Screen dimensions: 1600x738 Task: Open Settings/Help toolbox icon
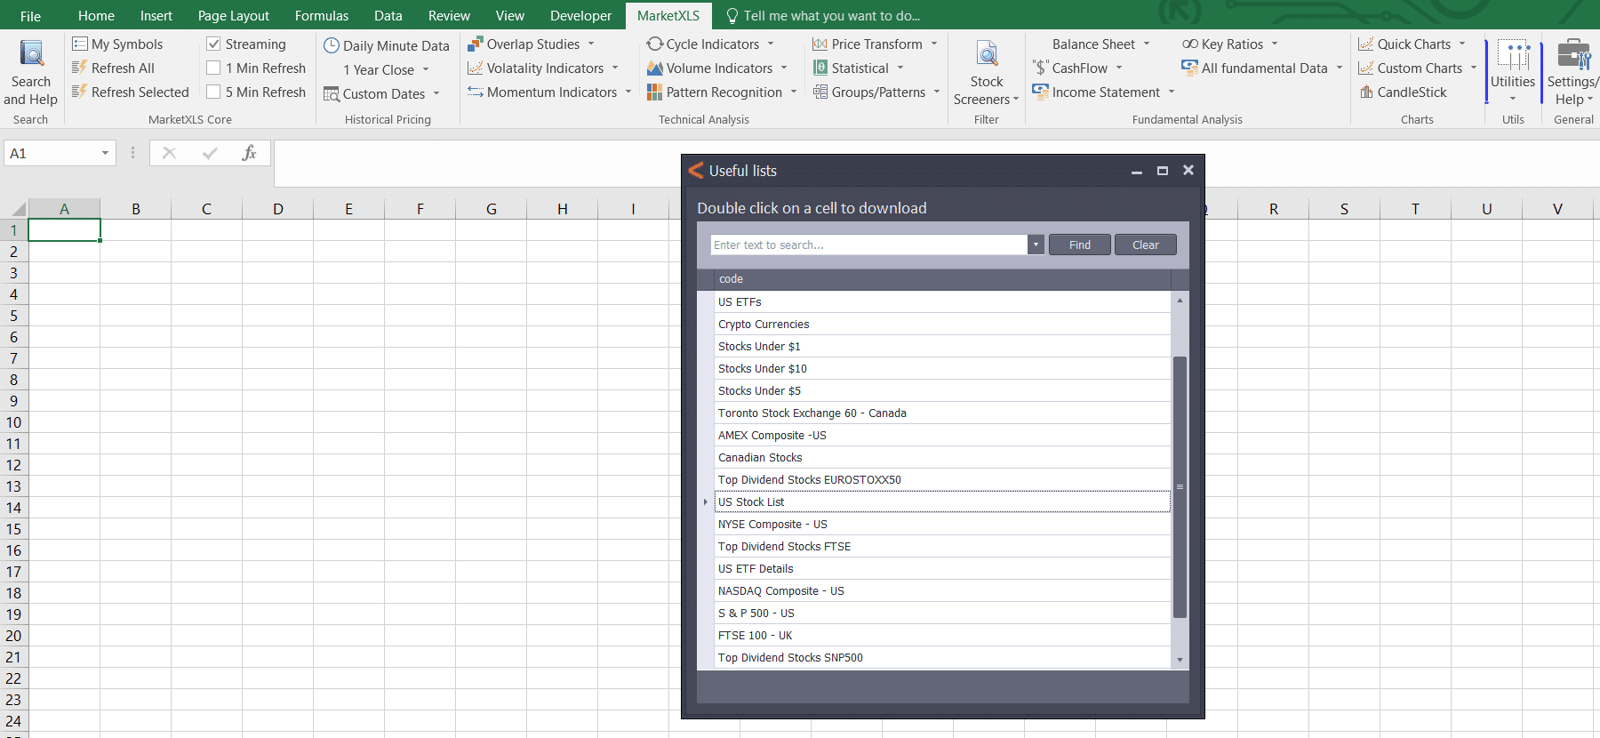[1573, 54]
